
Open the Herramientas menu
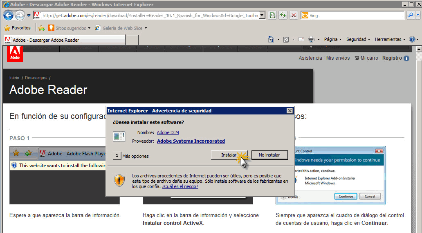[390, 39]
